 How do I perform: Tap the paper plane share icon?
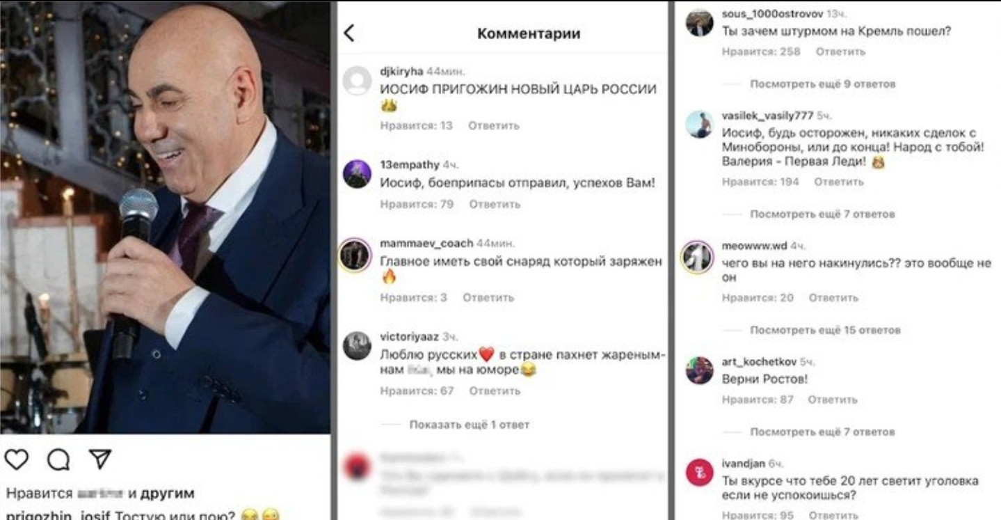click(x=100, y=457)
